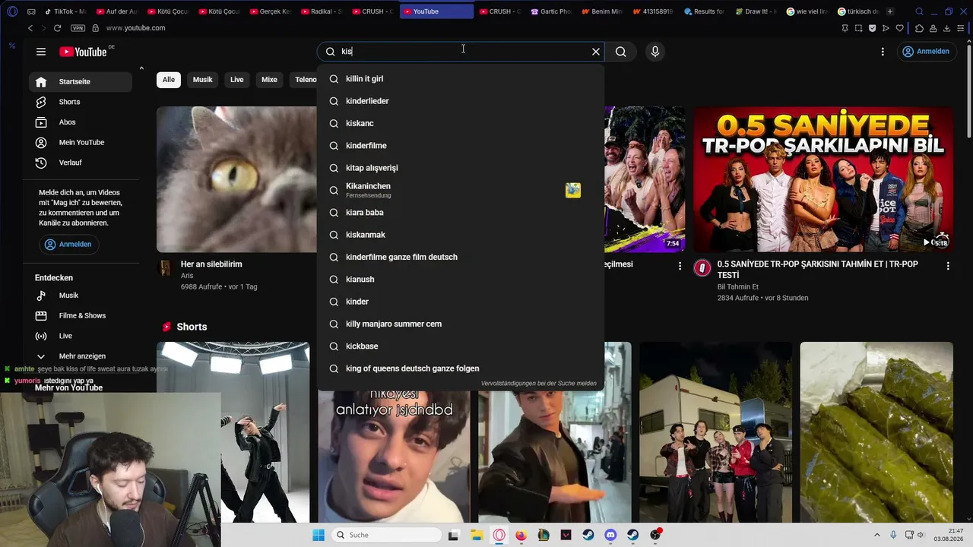
Task: Open File Explorer from the taskbar
Action: 476,535
